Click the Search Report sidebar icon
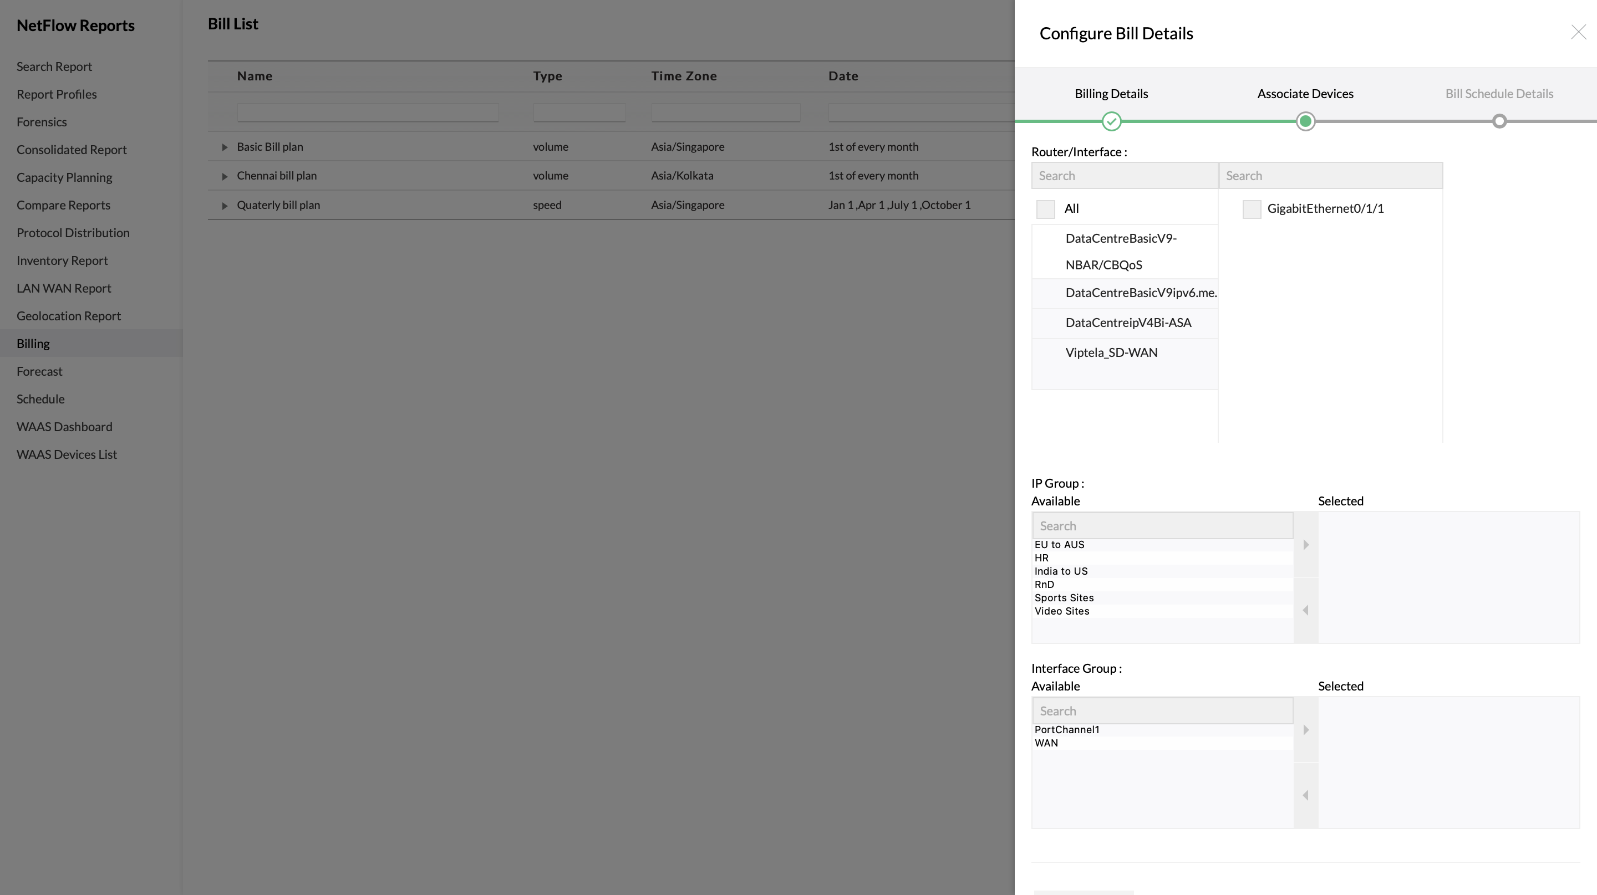Screen dimensions: 1597x895 click(55, 66)
